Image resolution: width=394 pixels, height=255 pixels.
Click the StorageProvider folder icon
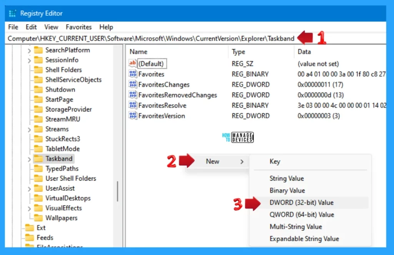tap(38, 109)
